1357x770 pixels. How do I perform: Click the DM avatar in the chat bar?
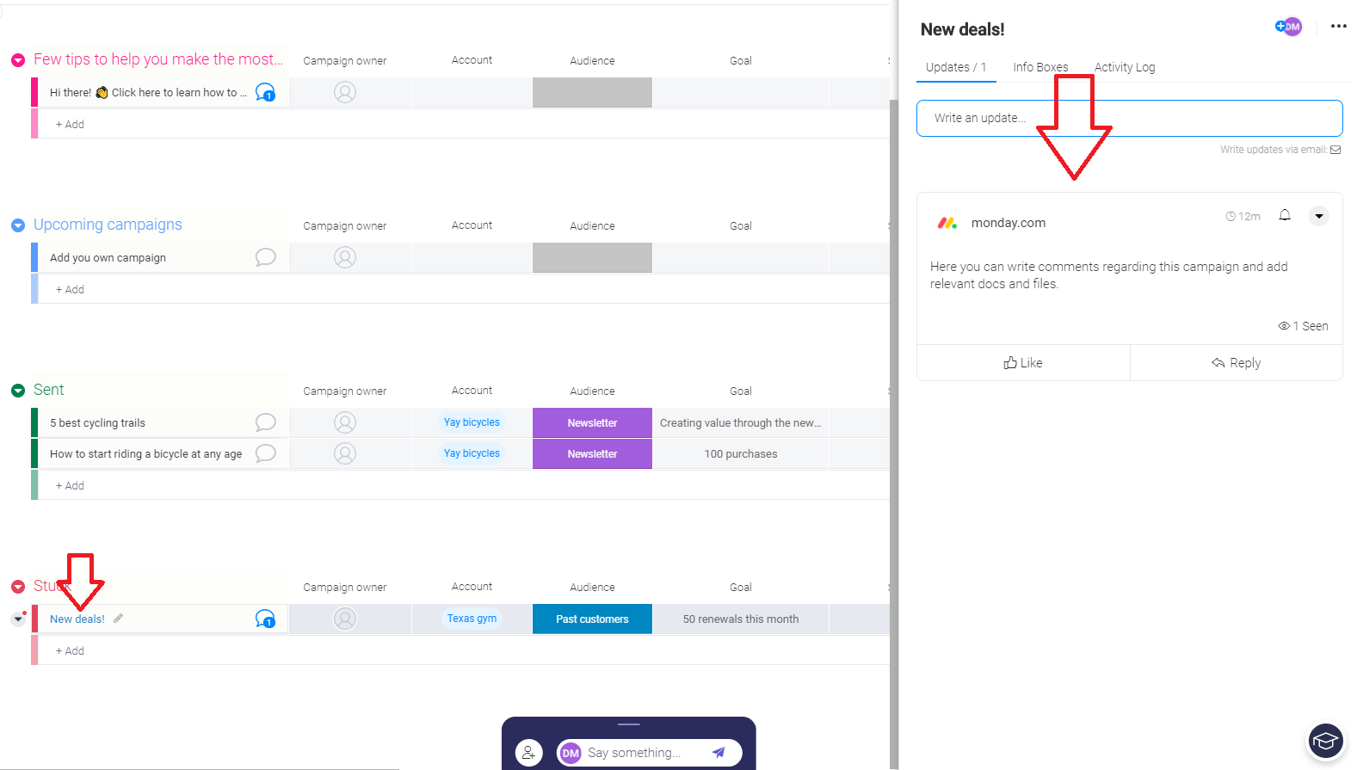coord(571,754)
